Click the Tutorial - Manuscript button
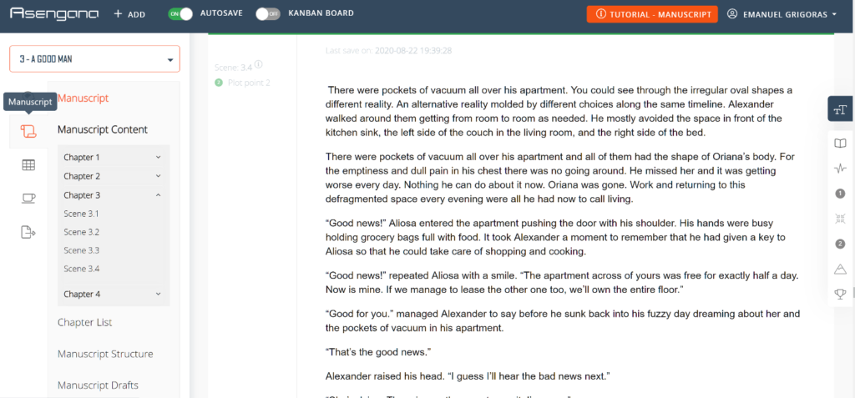The image size is (855, 398). (652, 14)
